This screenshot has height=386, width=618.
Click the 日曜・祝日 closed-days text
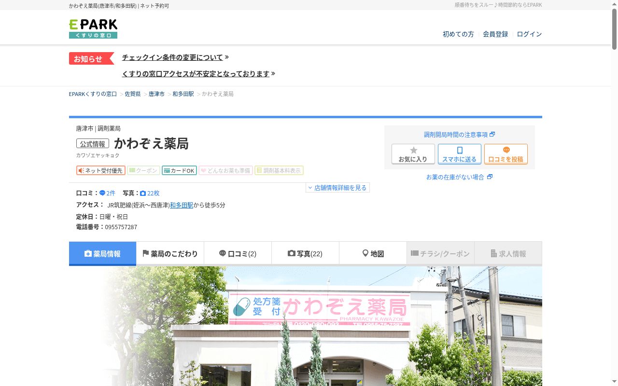[x=114, y=217]
